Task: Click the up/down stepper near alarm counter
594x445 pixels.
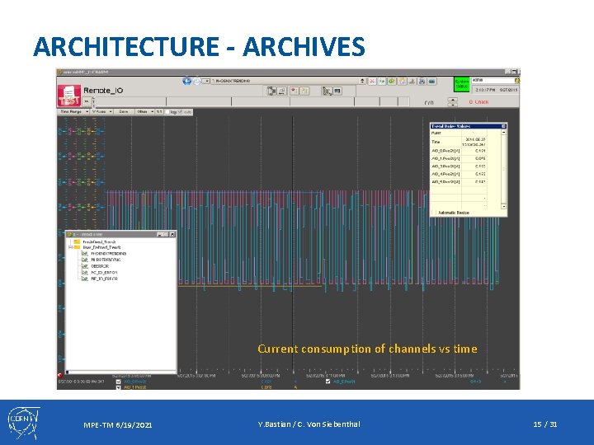Action: point(452,102)
